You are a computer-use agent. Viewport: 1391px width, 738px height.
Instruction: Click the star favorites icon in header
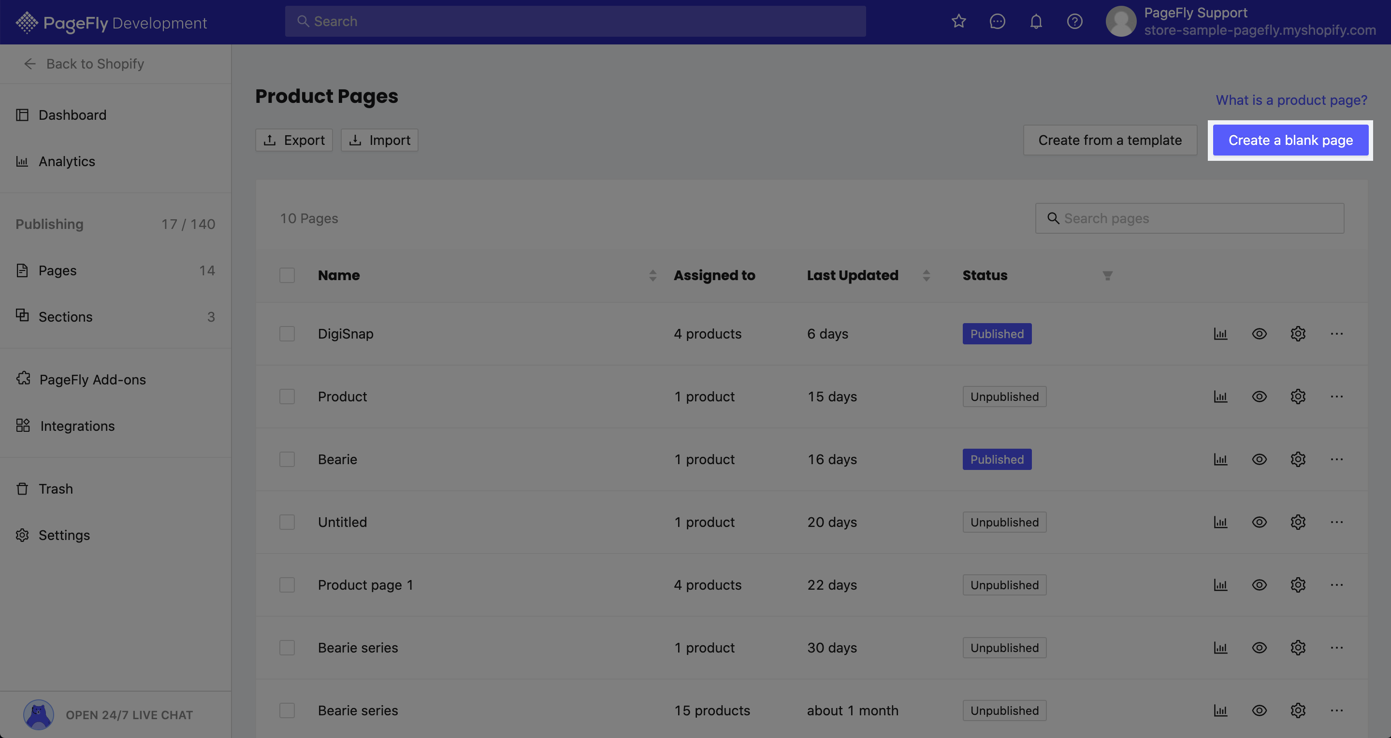958,21
